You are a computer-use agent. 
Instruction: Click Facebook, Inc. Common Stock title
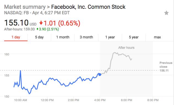pos(88,7)
